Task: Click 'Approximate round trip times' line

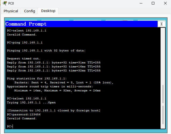Action: [x=50, y=87]
